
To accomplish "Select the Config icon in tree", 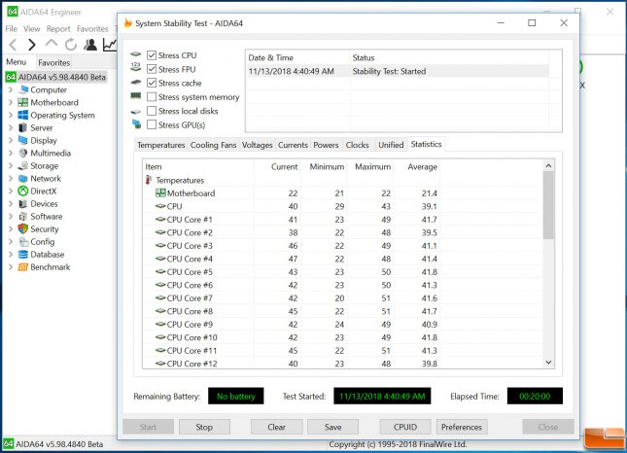I will (x=23, y=241).
